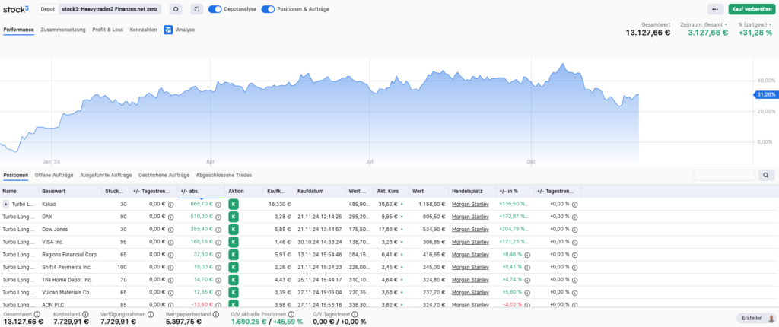
Task: Click green K icon in Vulcan Materials row
Action: tap(234, 292)
